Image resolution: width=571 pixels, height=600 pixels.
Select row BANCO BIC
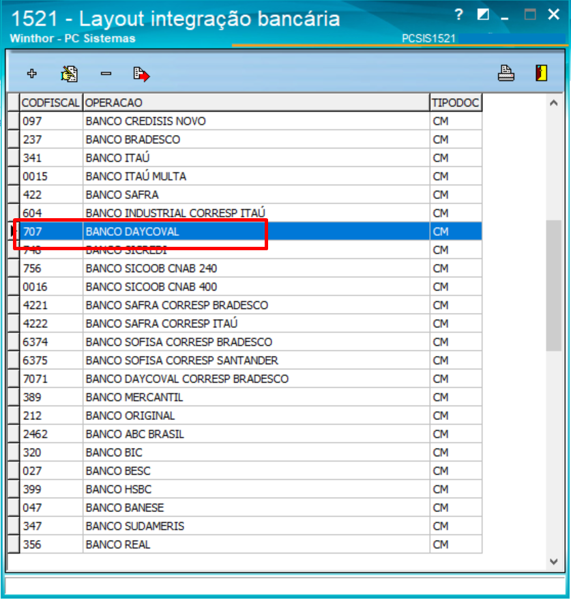click(244, 452)
